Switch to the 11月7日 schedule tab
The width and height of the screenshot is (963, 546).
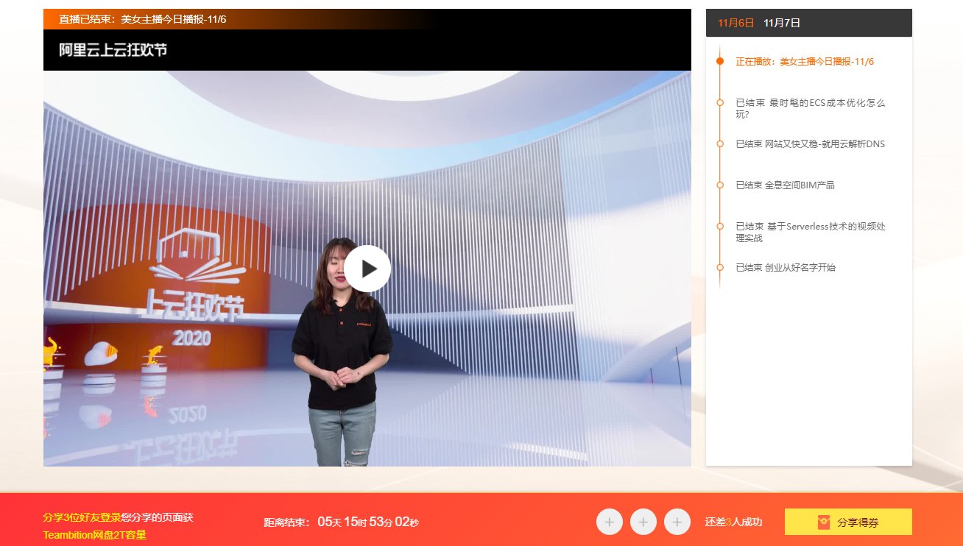pos(782,23)
